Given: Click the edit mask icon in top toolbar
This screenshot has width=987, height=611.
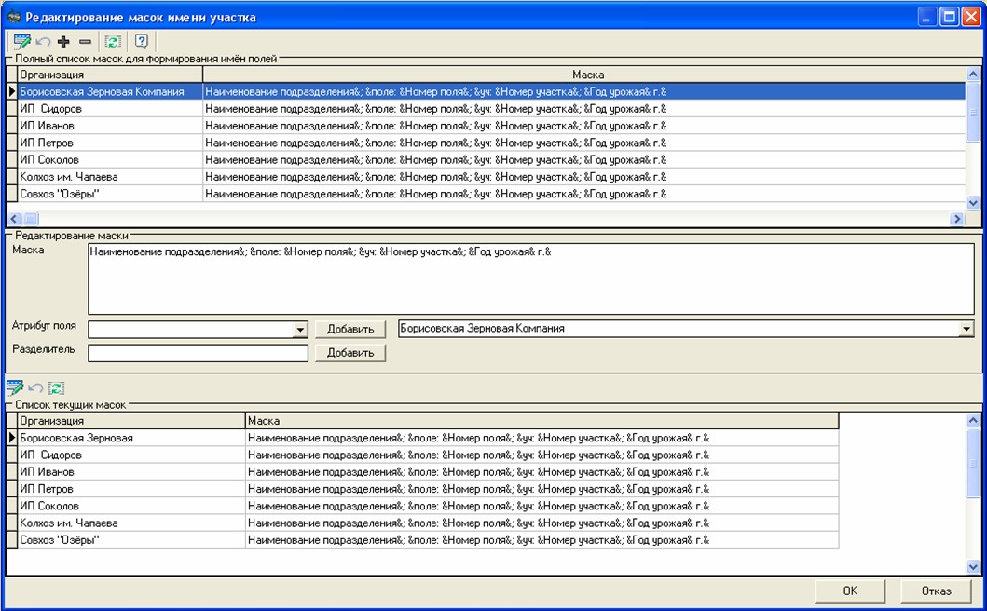Looking at the screenshot, I should click(x=21, y=42).
